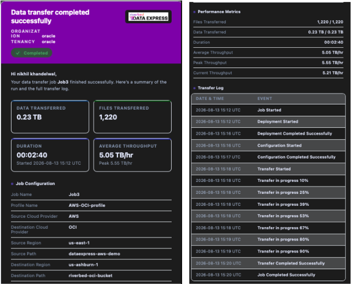This screenshot has width=351, height=284.
Task: Click "Peak 5.55 TB/hr" in throughput card
Action: (x=115, y=163)
